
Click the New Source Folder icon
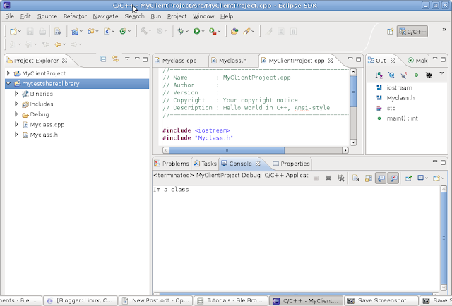[91, 32]
